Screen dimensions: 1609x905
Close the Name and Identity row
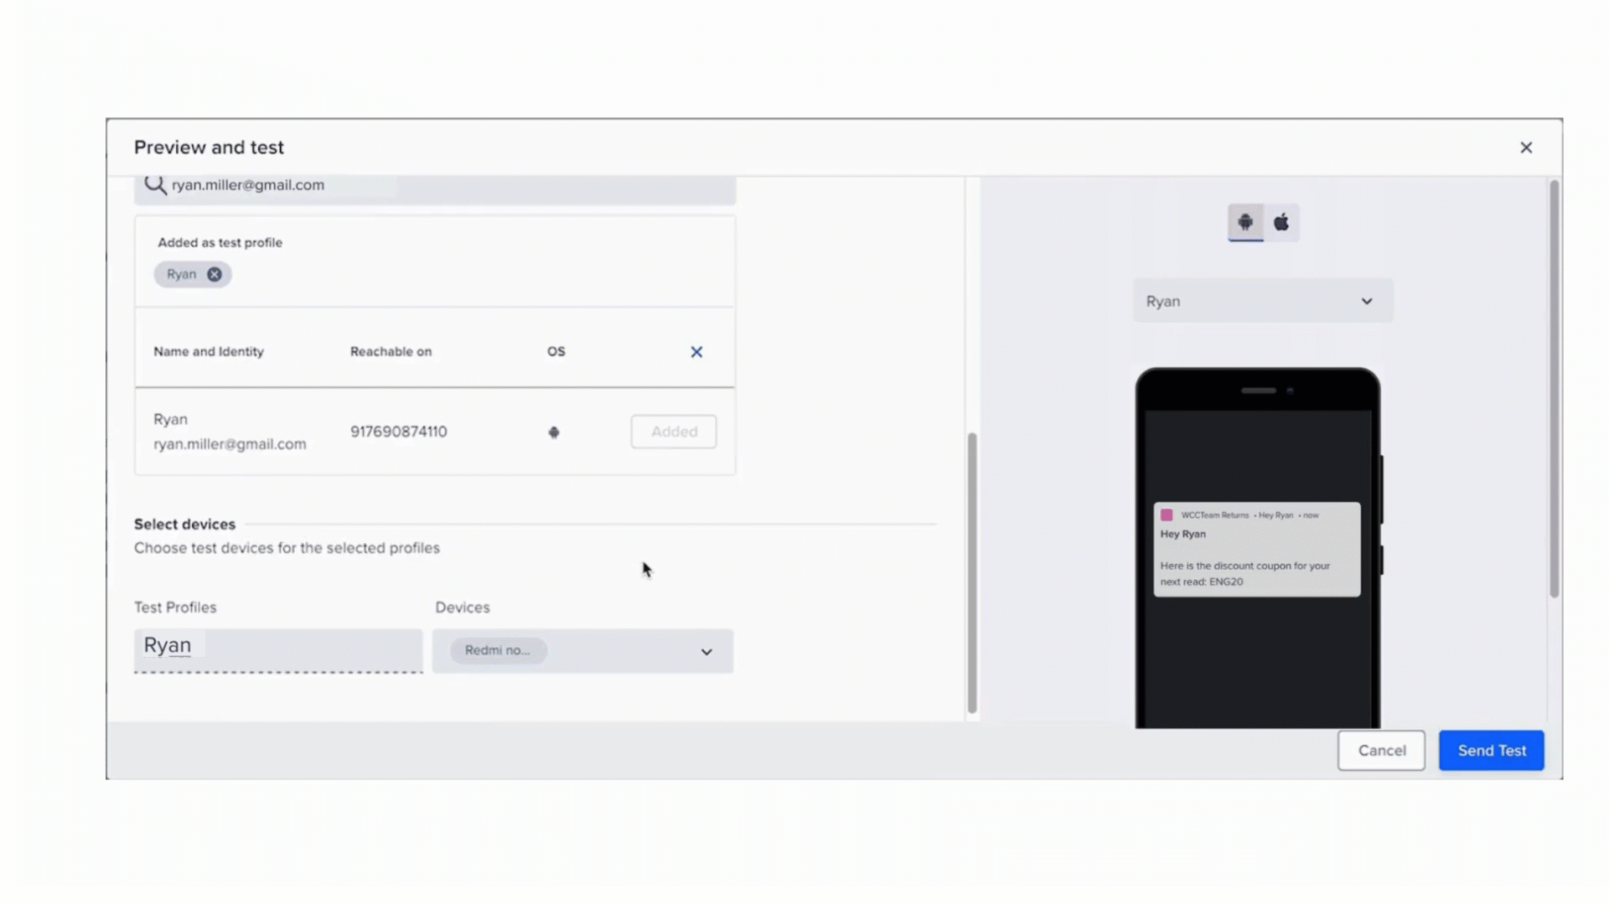pos(696,351)
